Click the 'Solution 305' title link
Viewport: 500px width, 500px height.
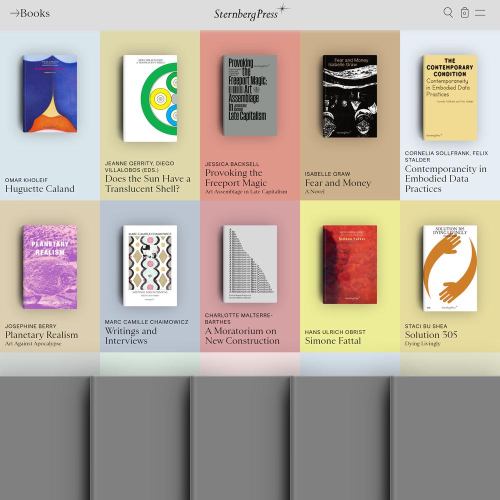[431, 335]
